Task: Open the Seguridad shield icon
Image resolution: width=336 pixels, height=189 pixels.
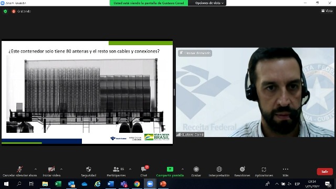Action: (x=89, y=172)
